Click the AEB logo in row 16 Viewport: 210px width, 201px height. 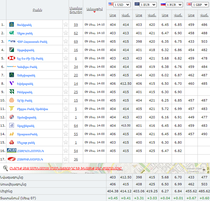(x=12, y=151)
